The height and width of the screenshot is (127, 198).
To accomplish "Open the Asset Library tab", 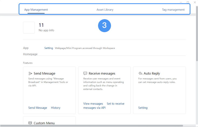I will (105, 10).
